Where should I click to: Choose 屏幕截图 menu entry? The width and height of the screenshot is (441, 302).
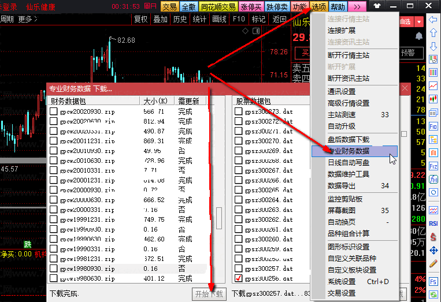pyautogui.click(x=354, y=210)
